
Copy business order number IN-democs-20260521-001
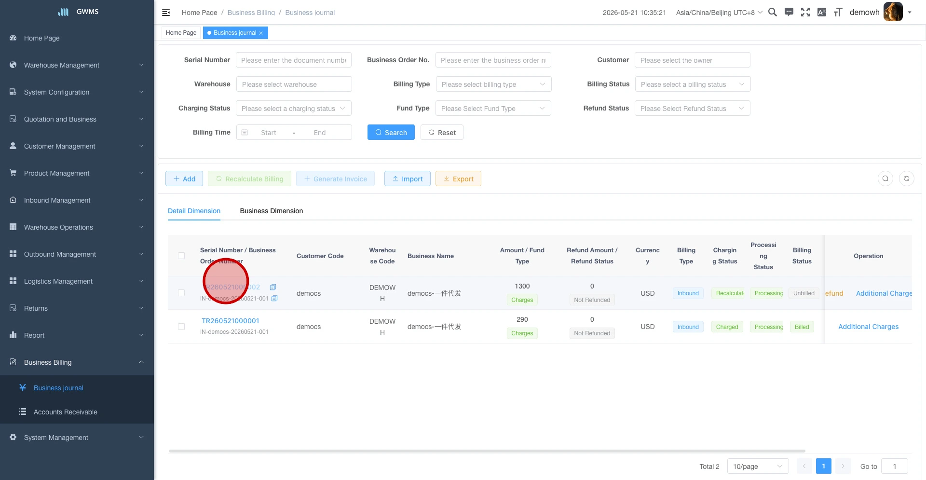(274, 299)
